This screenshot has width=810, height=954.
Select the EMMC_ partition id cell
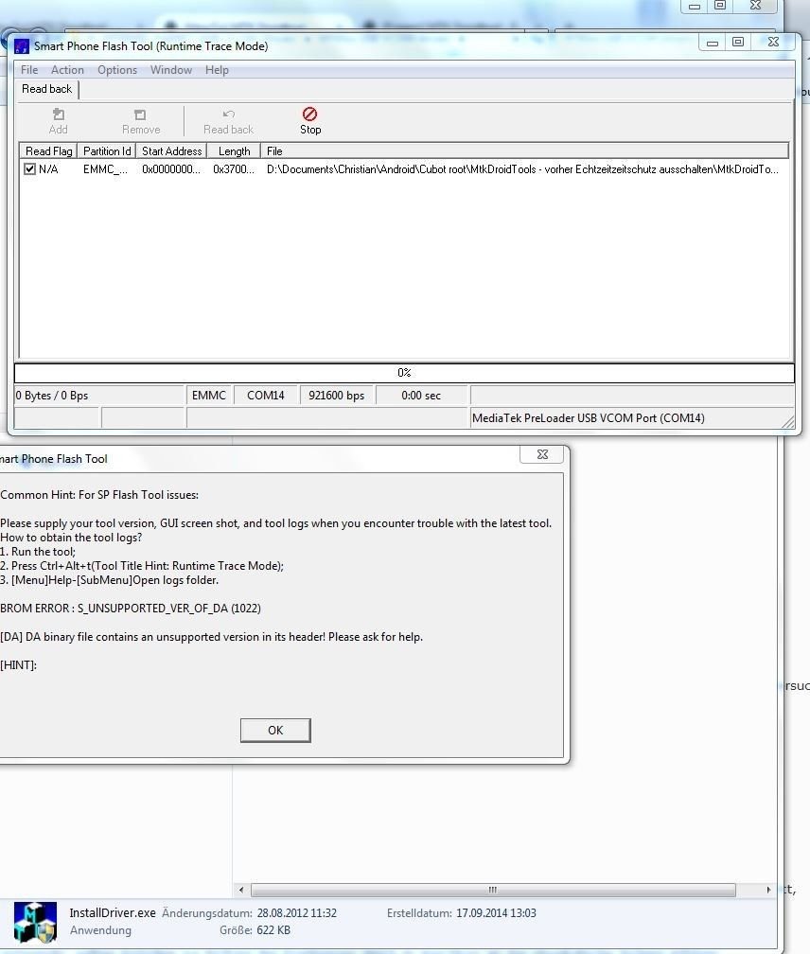(x=105, y=169)
